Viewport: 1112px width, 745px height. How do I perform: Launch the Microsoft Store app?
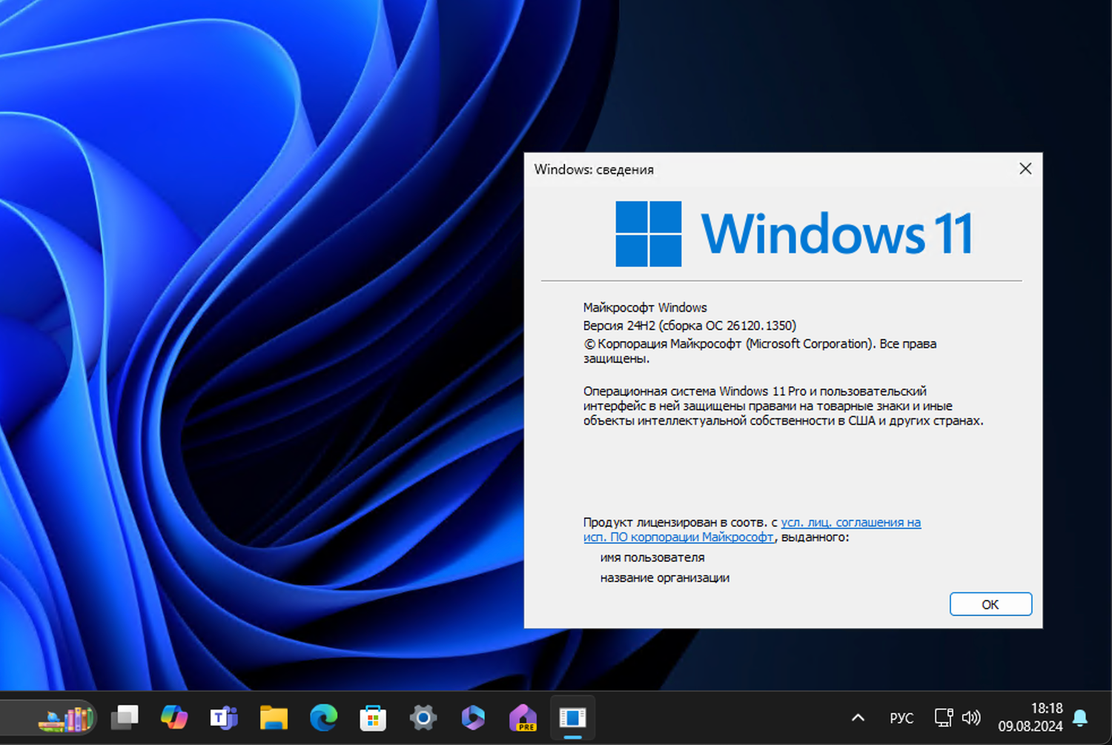point(373,718)
